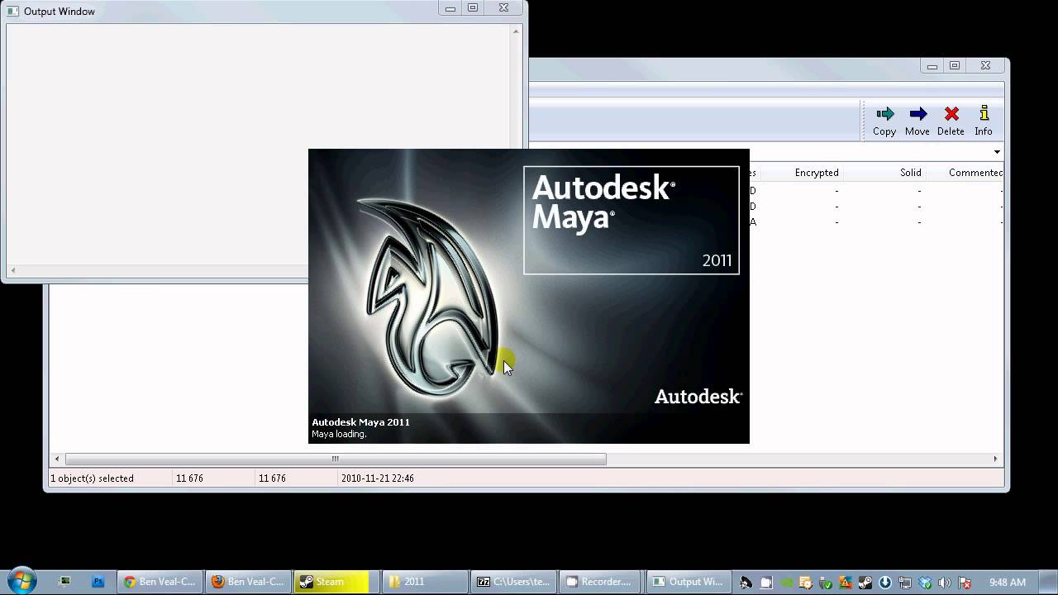Switch to the Recorder taskbar window

point(602,582)
